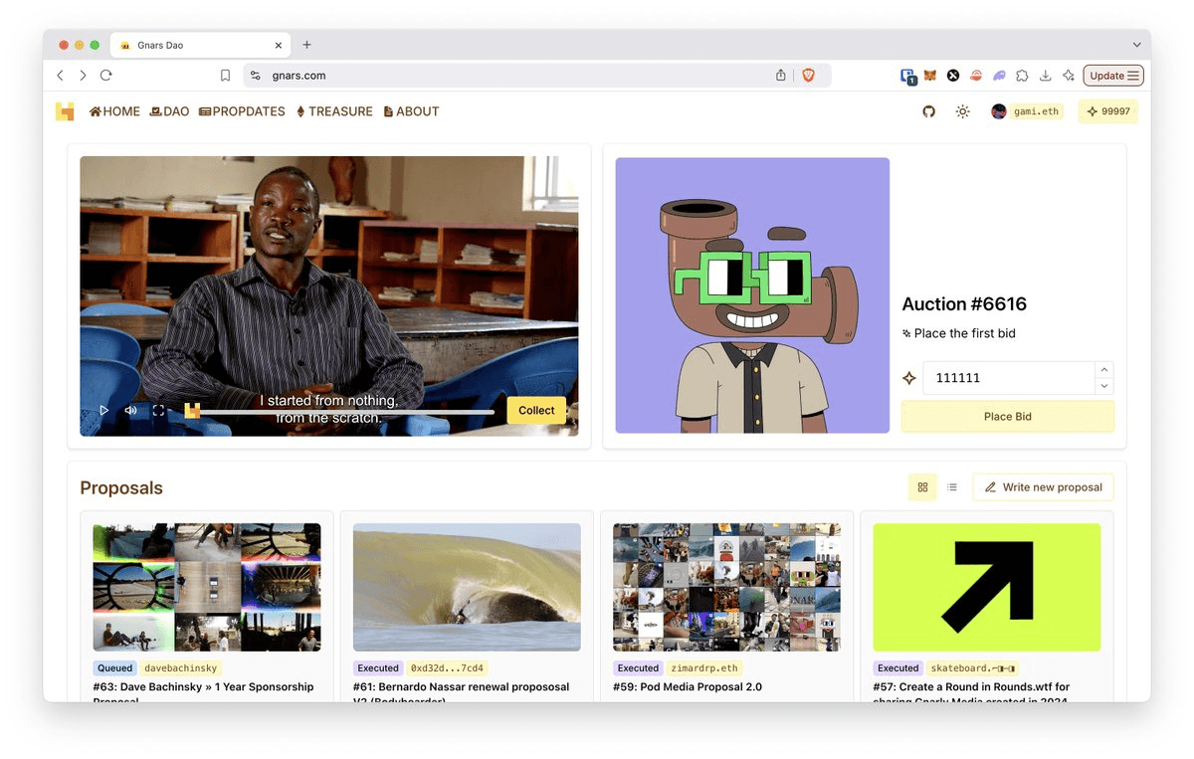Go to PROPDATES page

pos(242,111)
